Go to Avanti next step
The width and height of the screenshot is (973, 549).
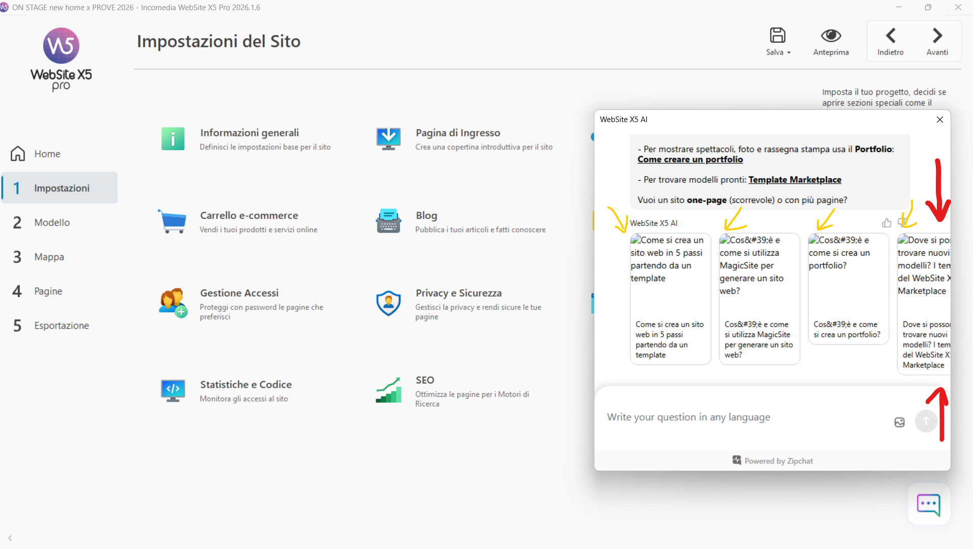point(937,41)
